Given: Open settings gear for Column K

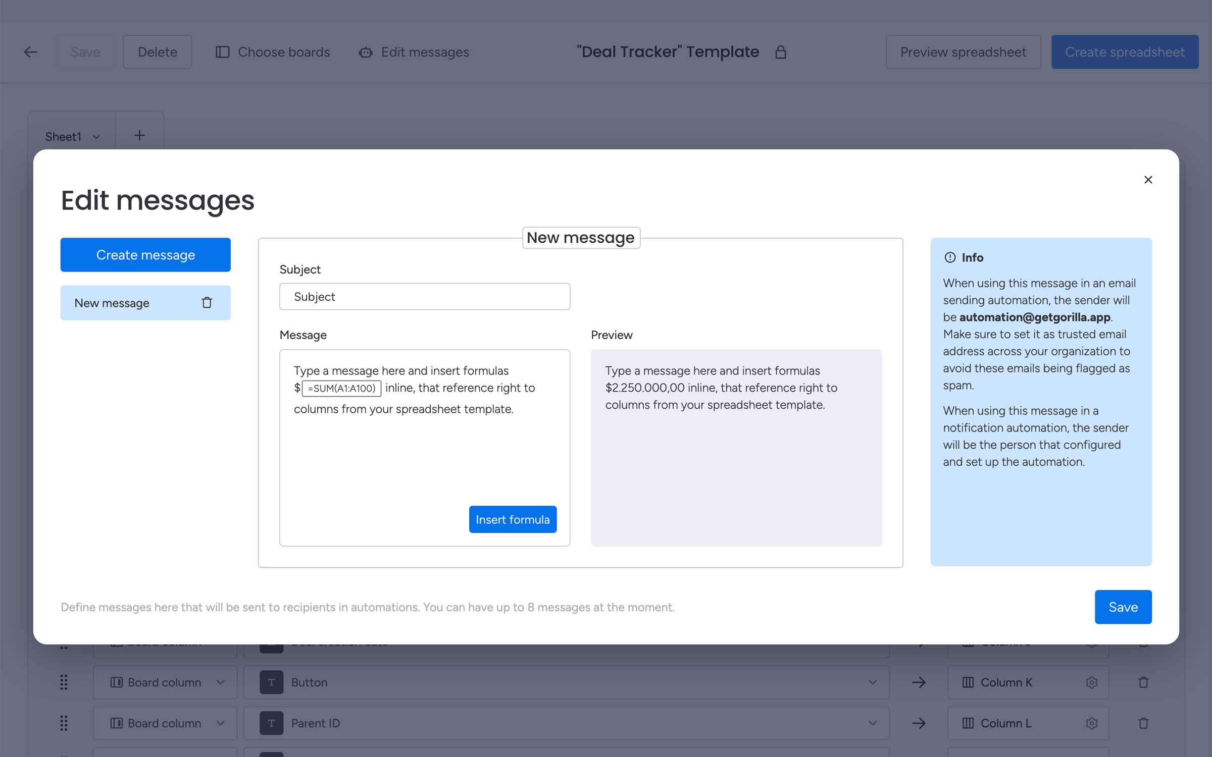Looking at the screenshot, I should click(1091, 682).
